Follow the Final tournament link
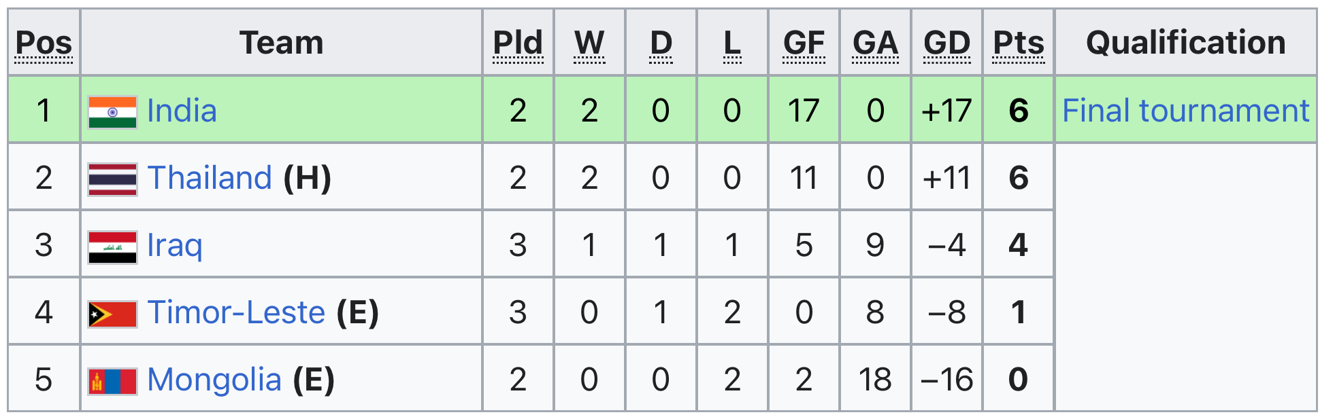Image resolution: width=1335 pixels, height=419 pixels. coord(1185,111)
